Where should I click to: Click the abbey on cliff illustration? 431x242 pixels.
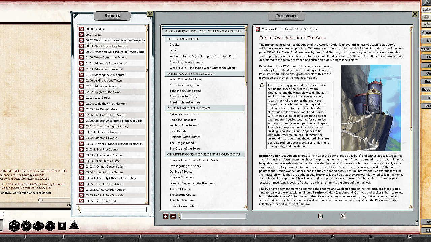pos(371,108)
